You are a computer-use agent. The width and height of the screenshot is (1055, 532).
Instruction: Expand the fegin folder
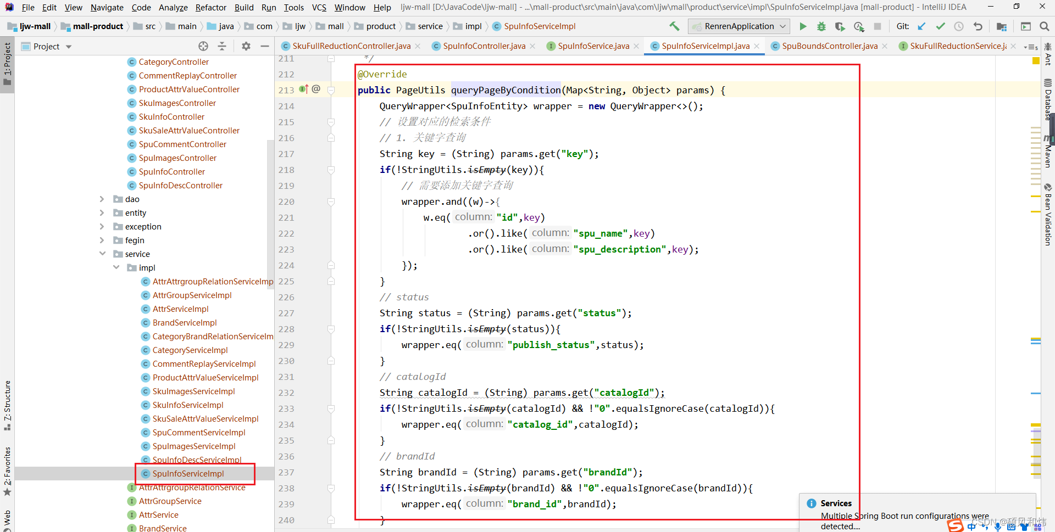point(102,240)
